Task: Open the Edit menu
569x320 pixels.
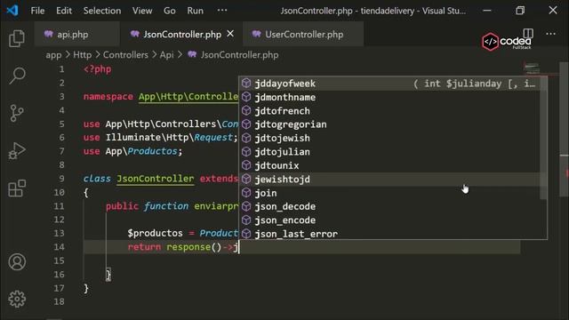Action: click(x=64, y=11)
